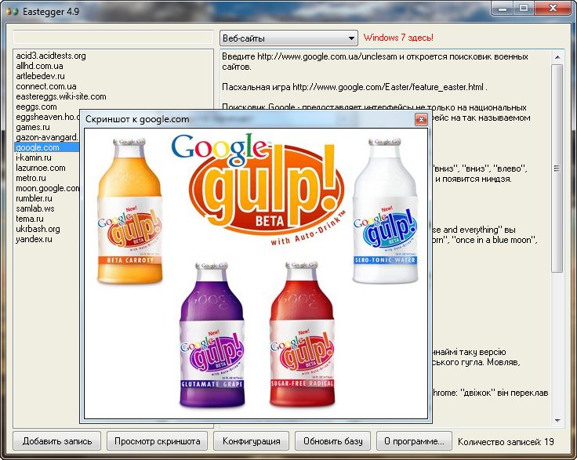Click the description scrollbar down arrow
Screen dimensions: 577x460
point(557,420)
